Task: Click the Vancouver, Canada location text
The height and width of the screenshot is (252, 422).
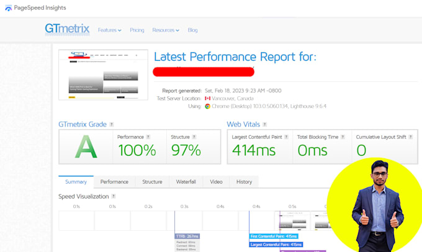Action: 233,99
